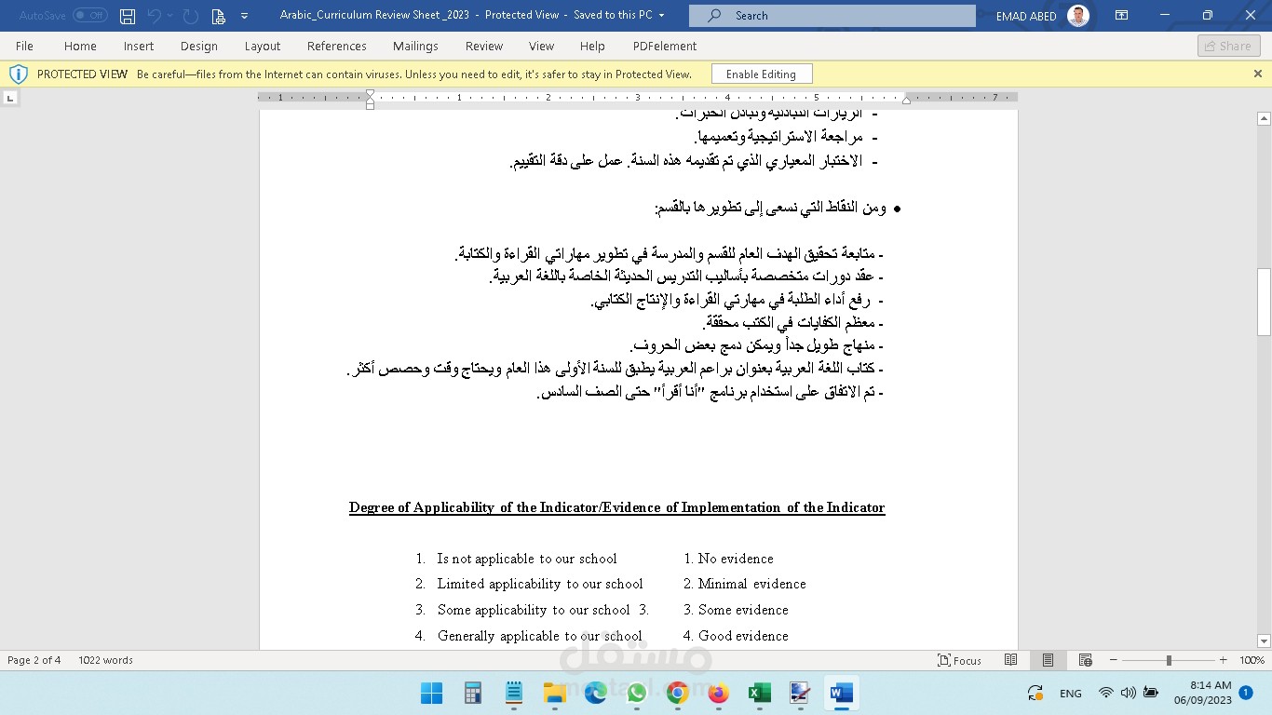Click the battery tray icon

(x=1151, y=693)
